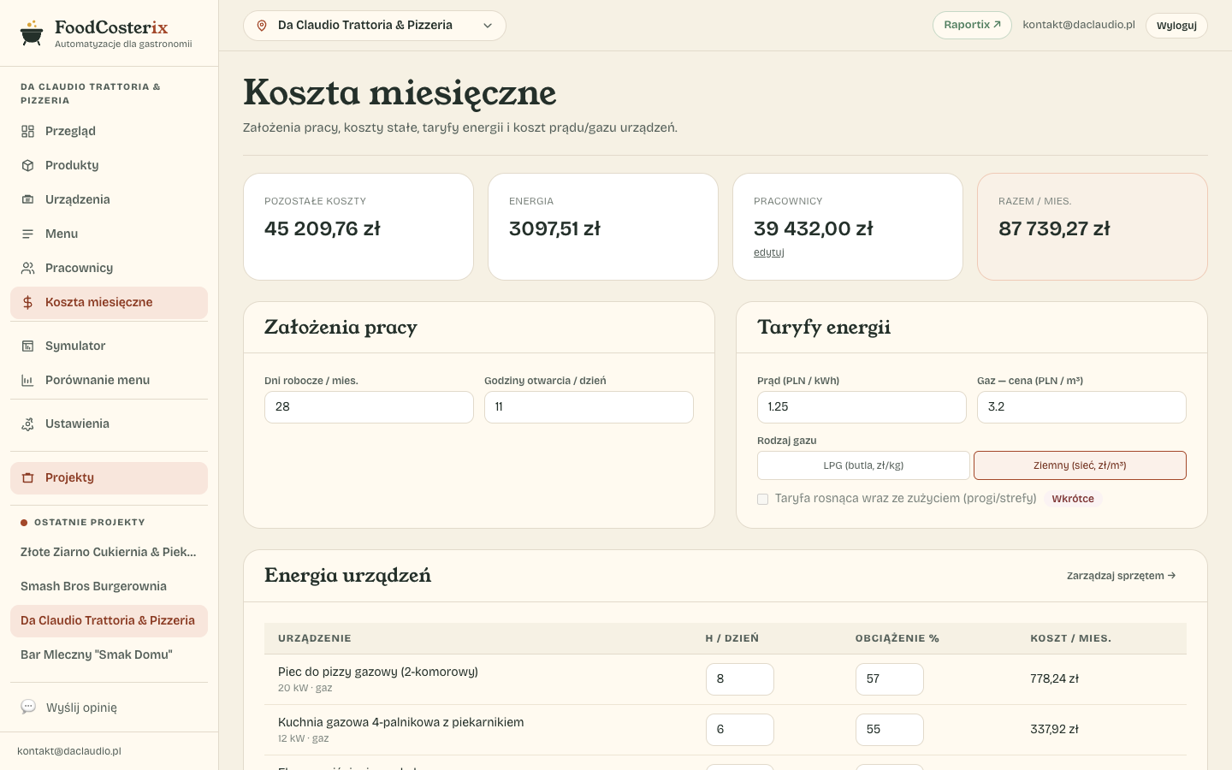The width and height of the screenshot is (1232, 770).
Task: Select Da Claudio Trattoria in recent projects
Action: (109, 620)
